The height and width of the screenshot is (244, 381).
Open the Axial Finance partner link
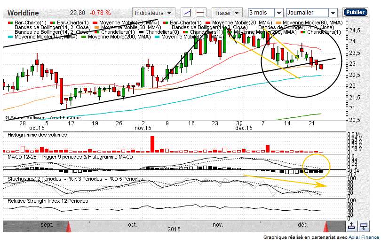(x=364, y=237)
